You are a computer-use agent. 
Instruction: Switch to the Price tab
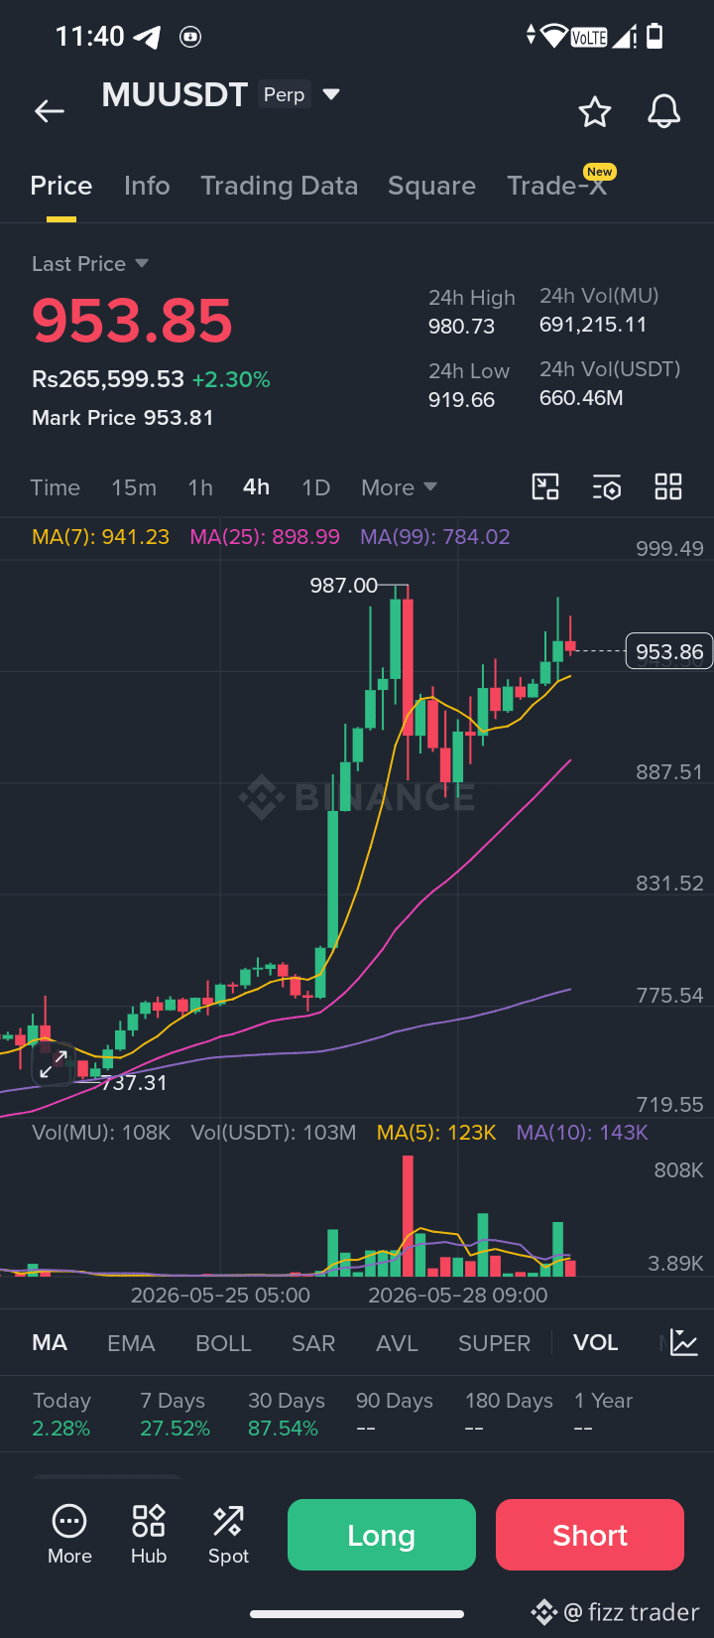[61, 186]
